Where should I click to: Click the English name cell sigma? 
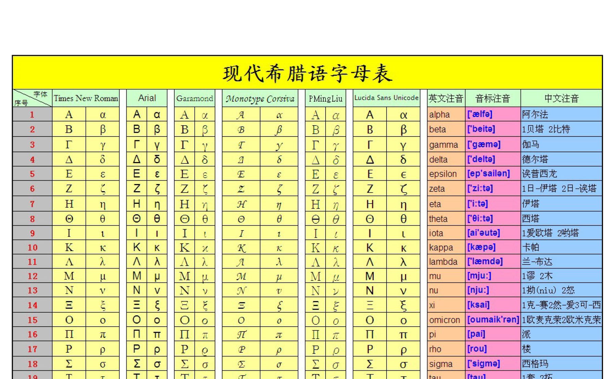coord(446,364)
